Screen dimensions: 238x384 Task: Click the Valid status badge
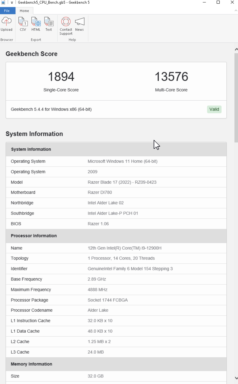coord(214,109)
